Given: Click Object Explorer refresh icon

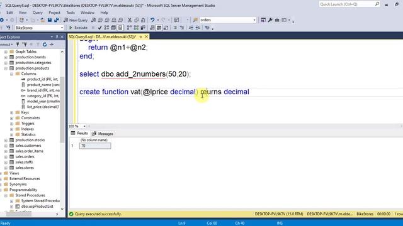Looking at the screenshot, I should point(45,45).
